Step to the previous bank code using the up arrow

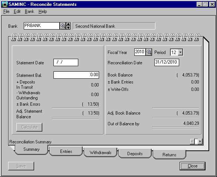click(68, 24)
